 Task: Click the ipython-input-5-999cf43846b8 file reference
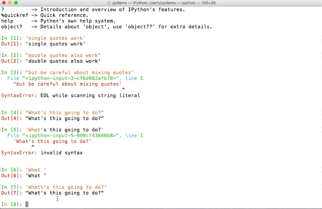[x=71, y=135]
